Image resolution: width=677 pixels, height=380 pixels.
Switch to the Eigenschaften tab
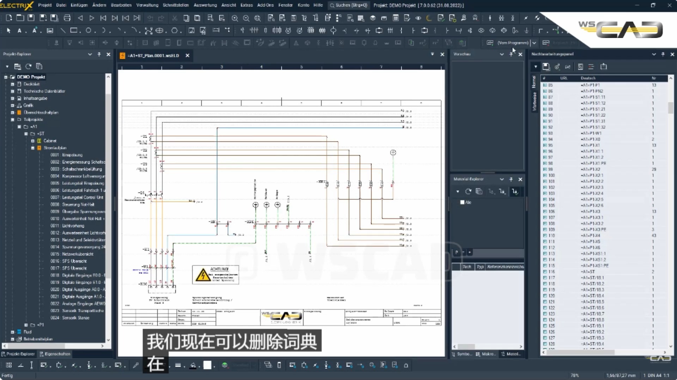click(x=55, y=354)
